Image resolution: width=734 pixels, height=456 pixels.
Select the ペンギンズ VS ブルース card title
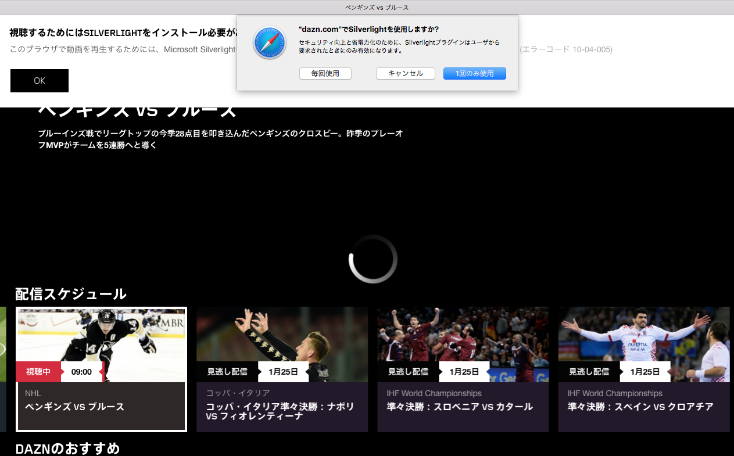point(75,407)
